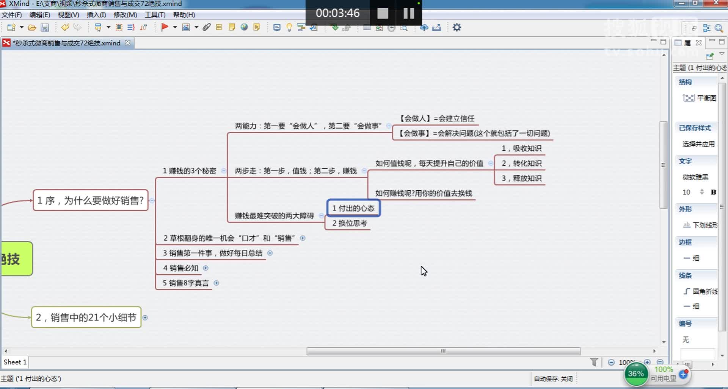Open the 编辑(E) menu

[39, 15]
